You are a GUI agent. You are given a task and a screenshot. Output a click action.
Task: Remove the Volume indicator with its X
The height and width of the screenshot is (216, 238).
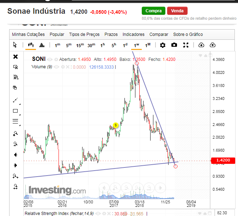pyautogui.click(x=68, y=67)
